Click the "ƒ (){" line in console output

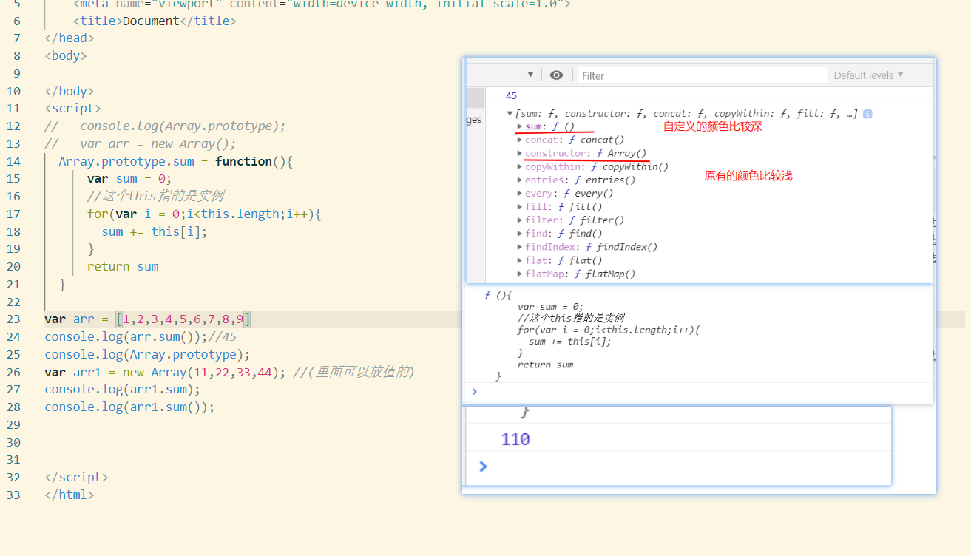tap(498, 295)
